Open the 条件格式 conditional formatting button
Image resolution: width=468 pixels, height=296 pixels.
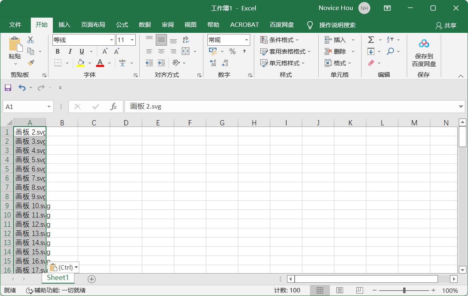279,40
